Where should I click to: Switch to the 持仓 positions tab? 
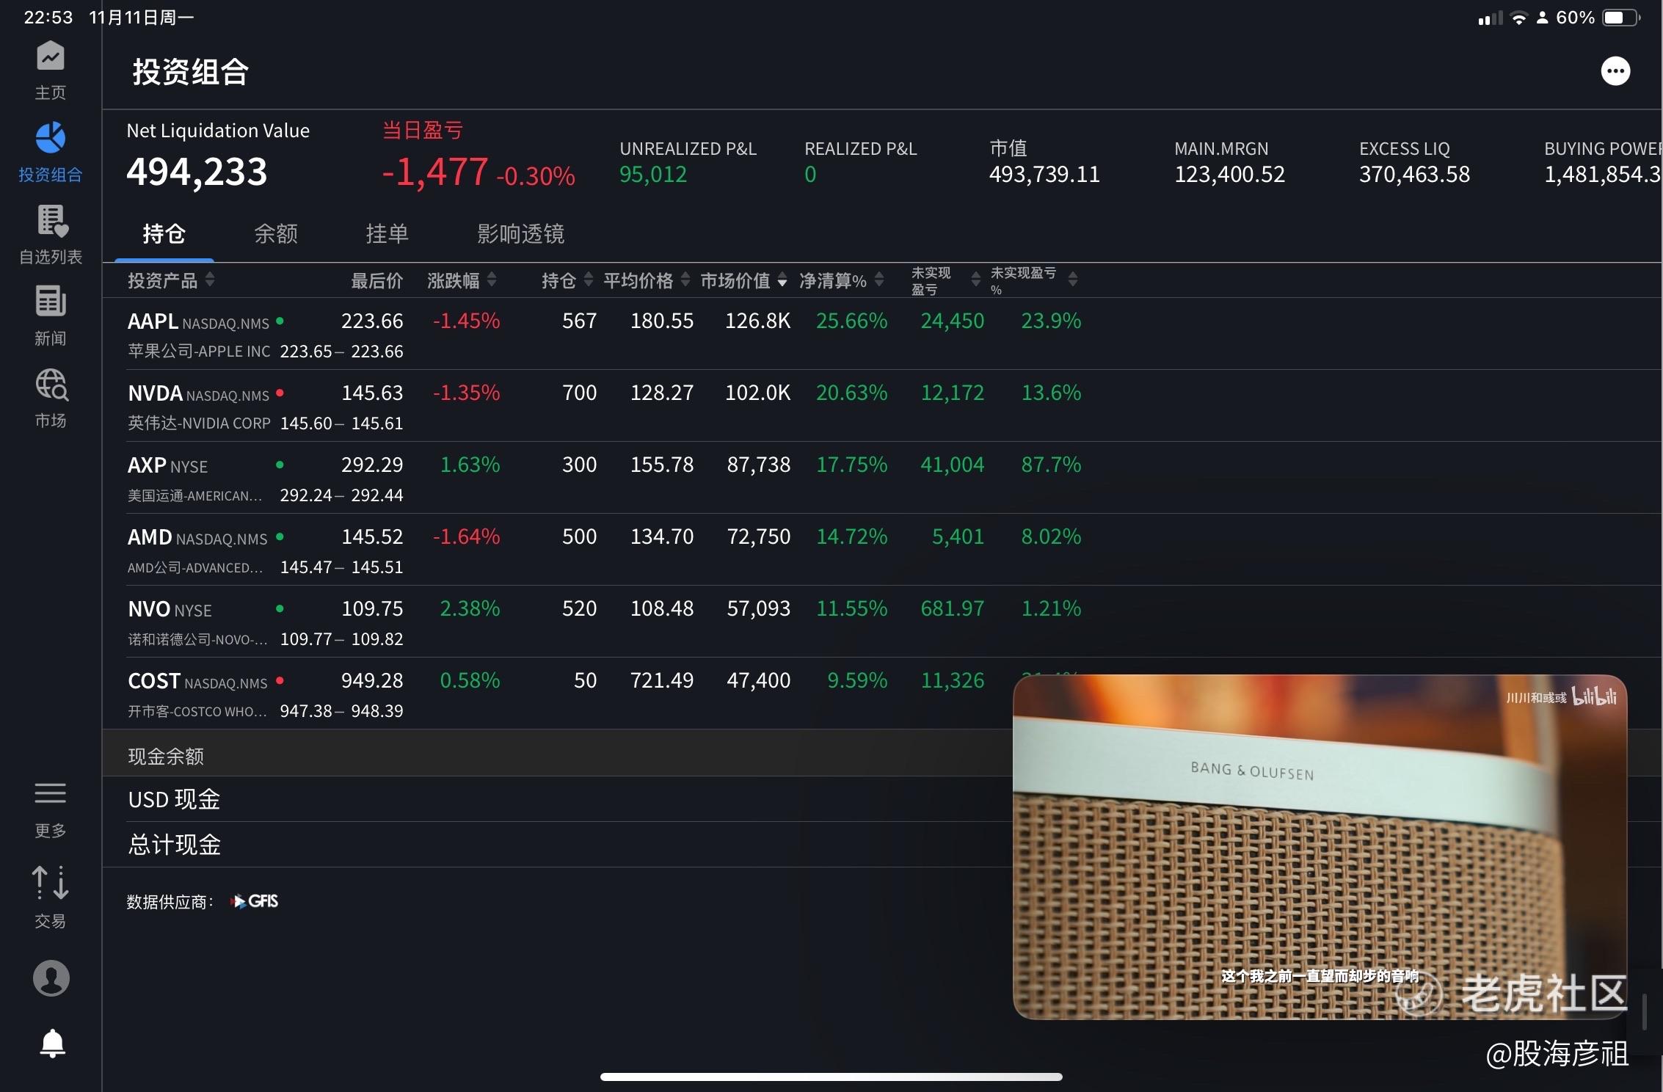coord(164,234)
